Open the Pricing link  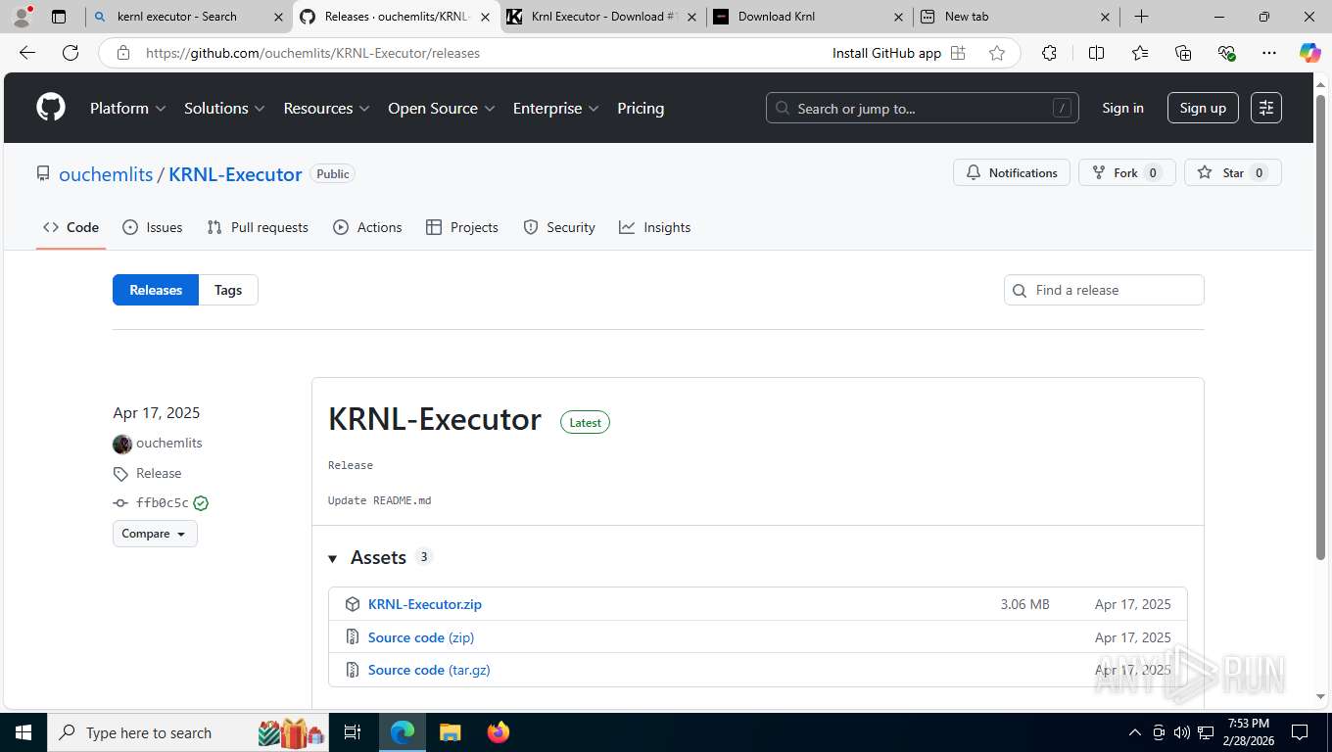coord(641,109)
